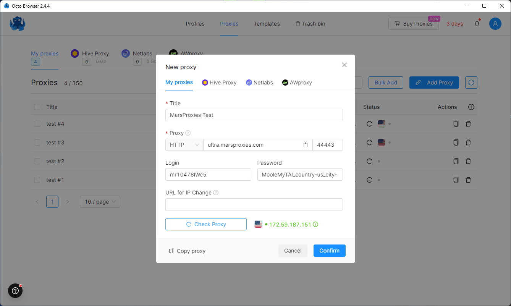The width and height of the screenshot is (511, 306).
Task: Copy the test #4 proxy
Action: click(456, 124)
